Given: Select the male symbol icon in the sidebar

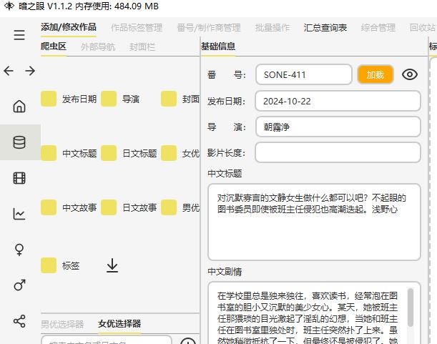Looking at the screenshot, I should coord(19,285).
